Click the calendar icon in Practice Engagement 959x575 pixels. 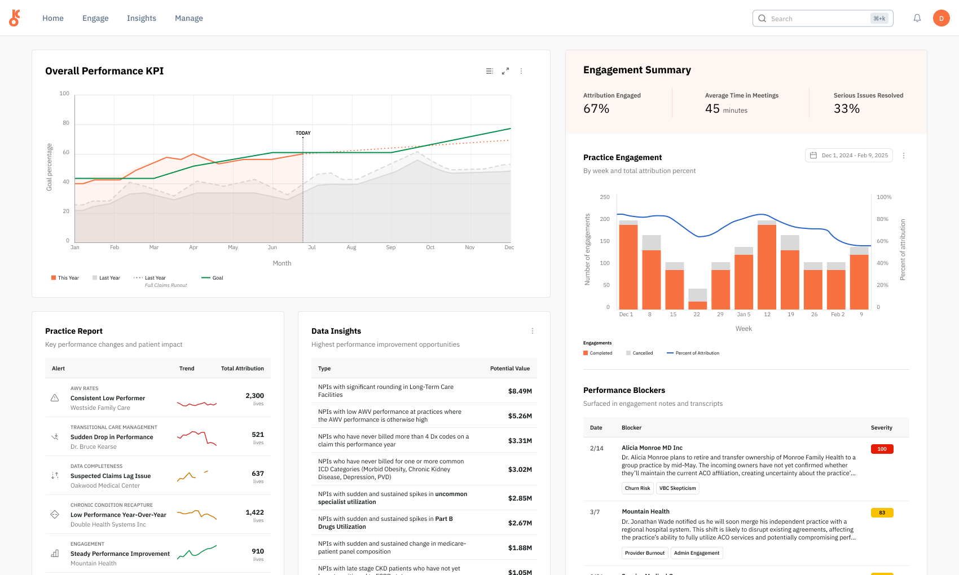point(813,155)
